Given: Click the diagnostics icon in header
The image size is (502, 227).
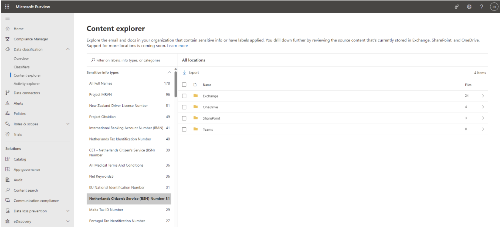Looking at the screenshot, I should pos(457,7).
